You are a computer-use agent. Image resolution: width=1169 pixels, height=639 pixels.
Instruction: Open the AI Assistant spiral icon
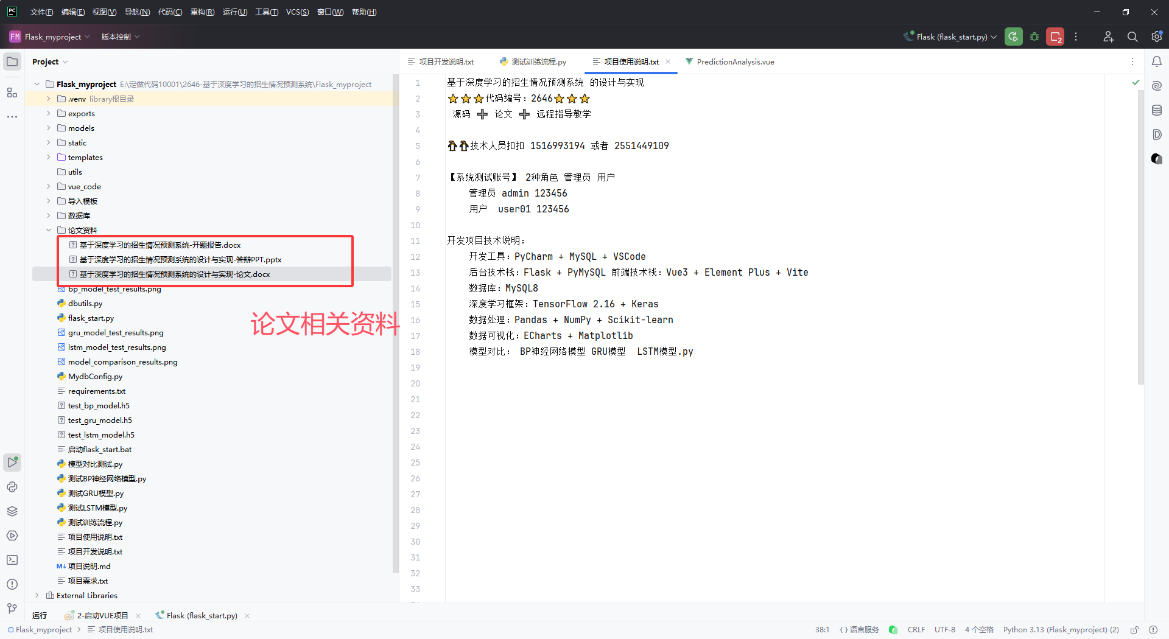coord(1157,86)
